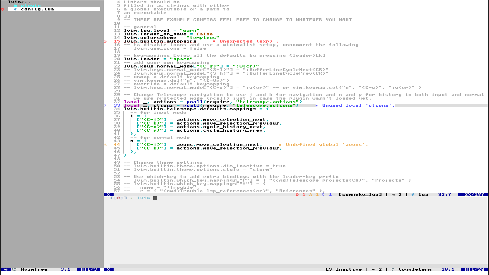Click the toggleterm label in bottom statusline
The width and height of the screenshot is (489, 275).
(415, 269)
